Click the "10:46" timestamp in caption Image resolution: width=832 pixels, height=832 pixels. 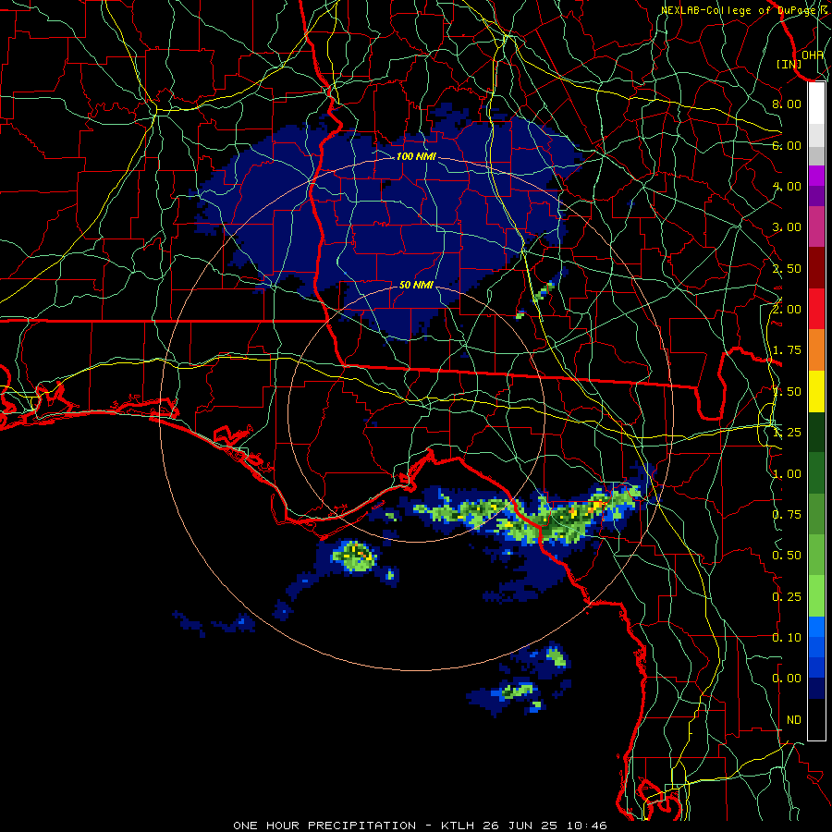pyautogui.click(x=586, y=826)
